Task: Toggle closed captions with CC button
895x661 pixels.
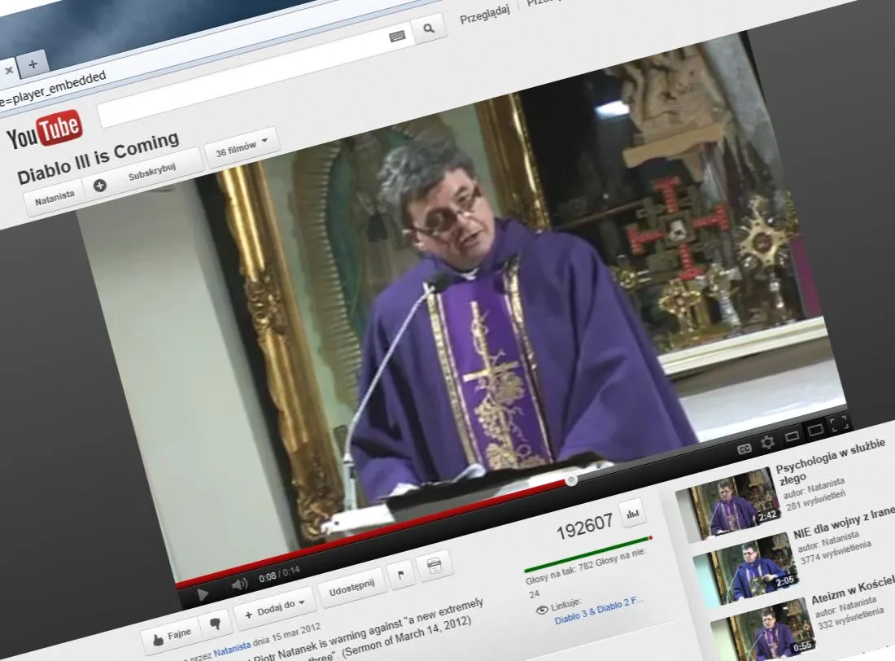Action: click(x=744, y=449)
